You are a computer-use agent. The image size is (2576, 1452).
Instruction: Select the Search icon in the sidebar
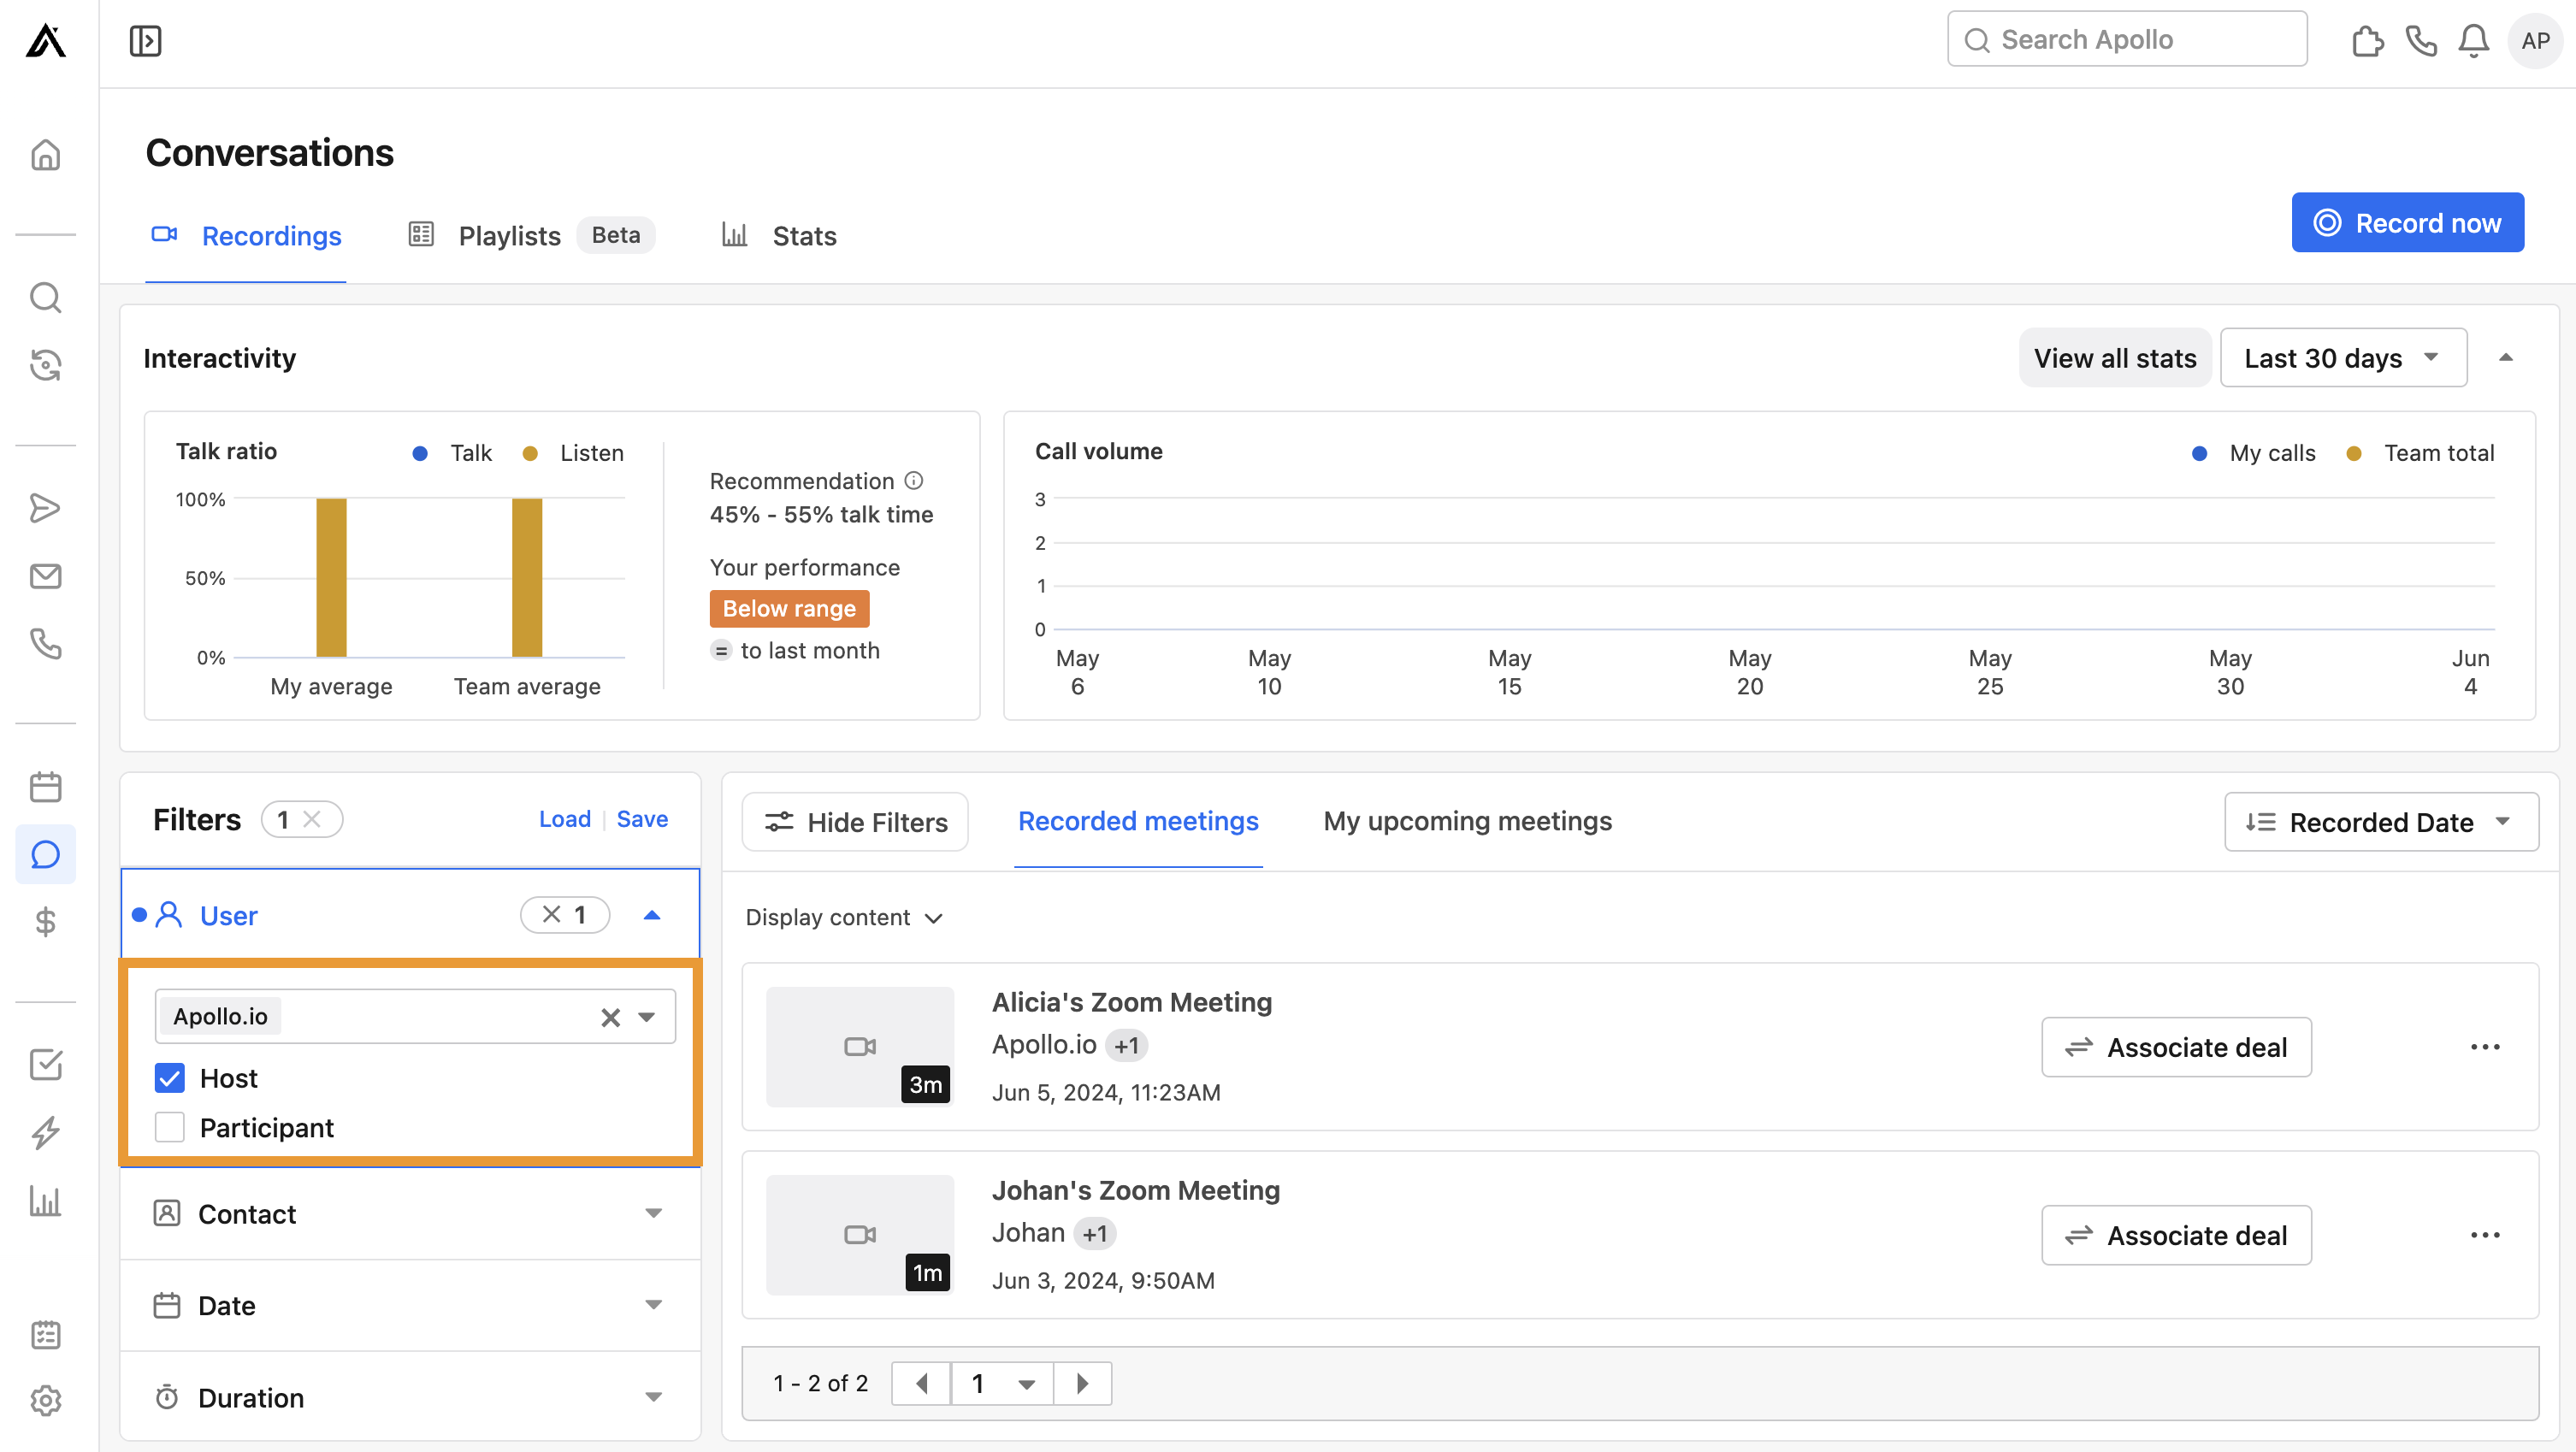(46, 297)
